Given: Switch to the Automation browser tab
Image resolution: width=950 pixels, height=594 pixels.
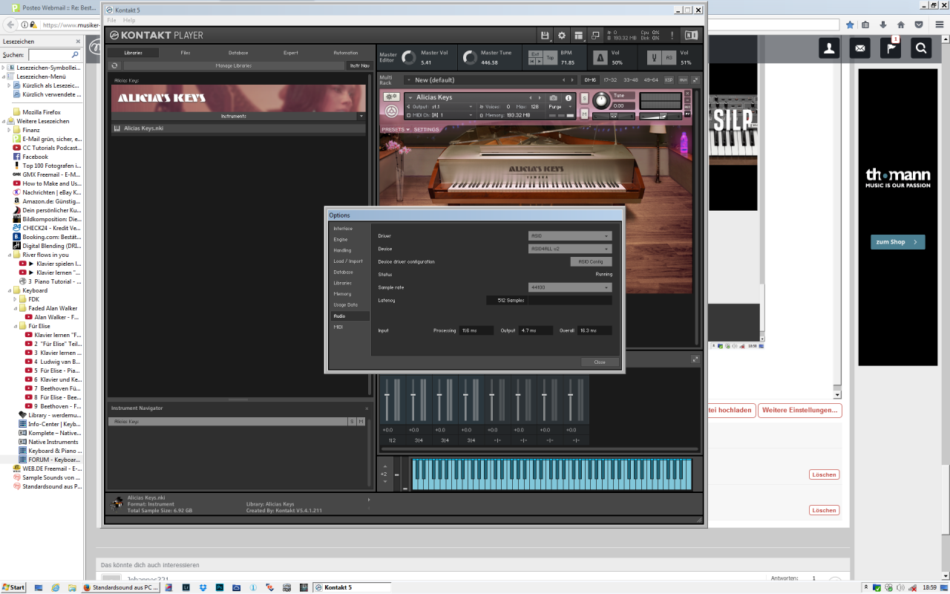Looking at the screenshot, I should point(346,53).
